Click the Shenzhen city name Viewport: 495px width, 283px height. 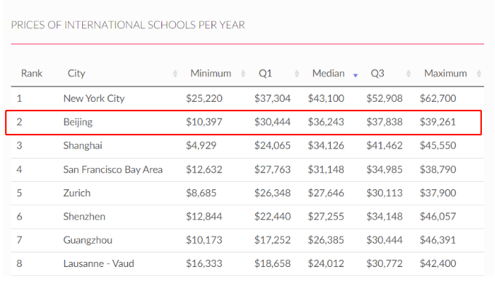[x=84, y=217]
